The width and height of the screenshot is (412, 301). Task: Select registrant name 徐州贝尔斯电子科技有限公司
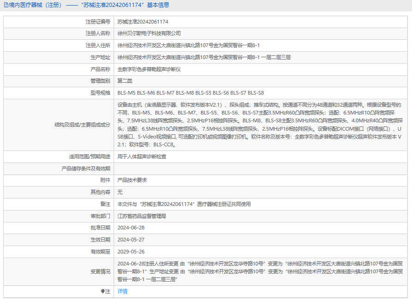[x=149, y=33]
